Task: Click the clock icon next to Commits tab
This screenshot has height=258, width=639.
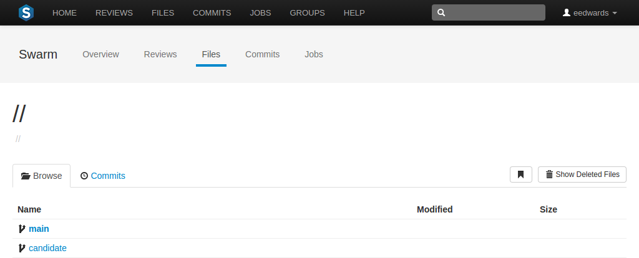Action: pos(84,176)
